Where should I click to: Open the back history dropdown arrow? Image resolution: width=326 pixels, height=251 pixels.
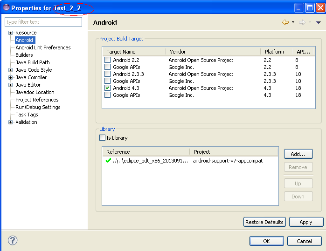(x=293, y=22)
